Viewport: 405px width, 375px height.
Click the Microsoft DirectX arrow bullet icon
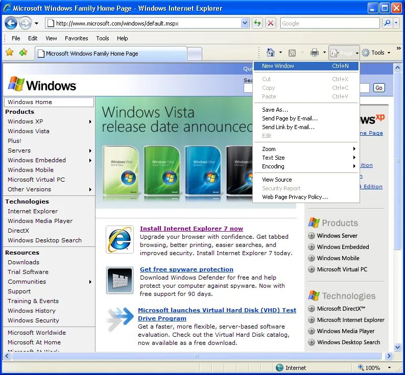pos(312,309)
